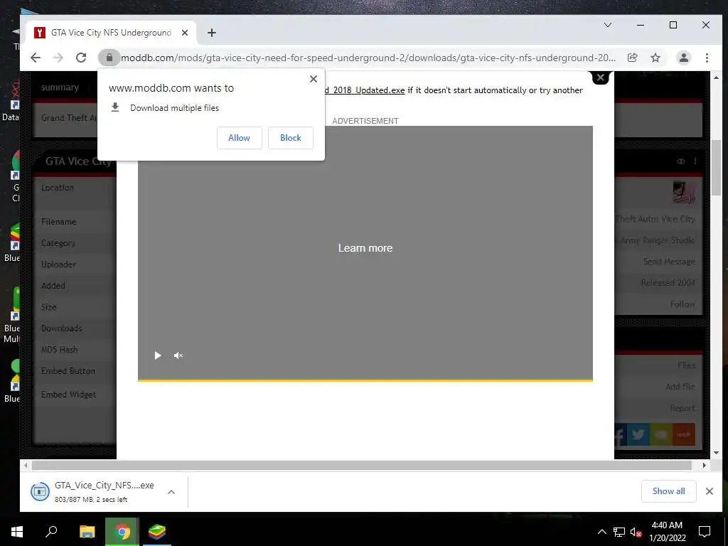Play the advertisement video
728x546 pixels.
pyautogui.click(x=158, y=355)
